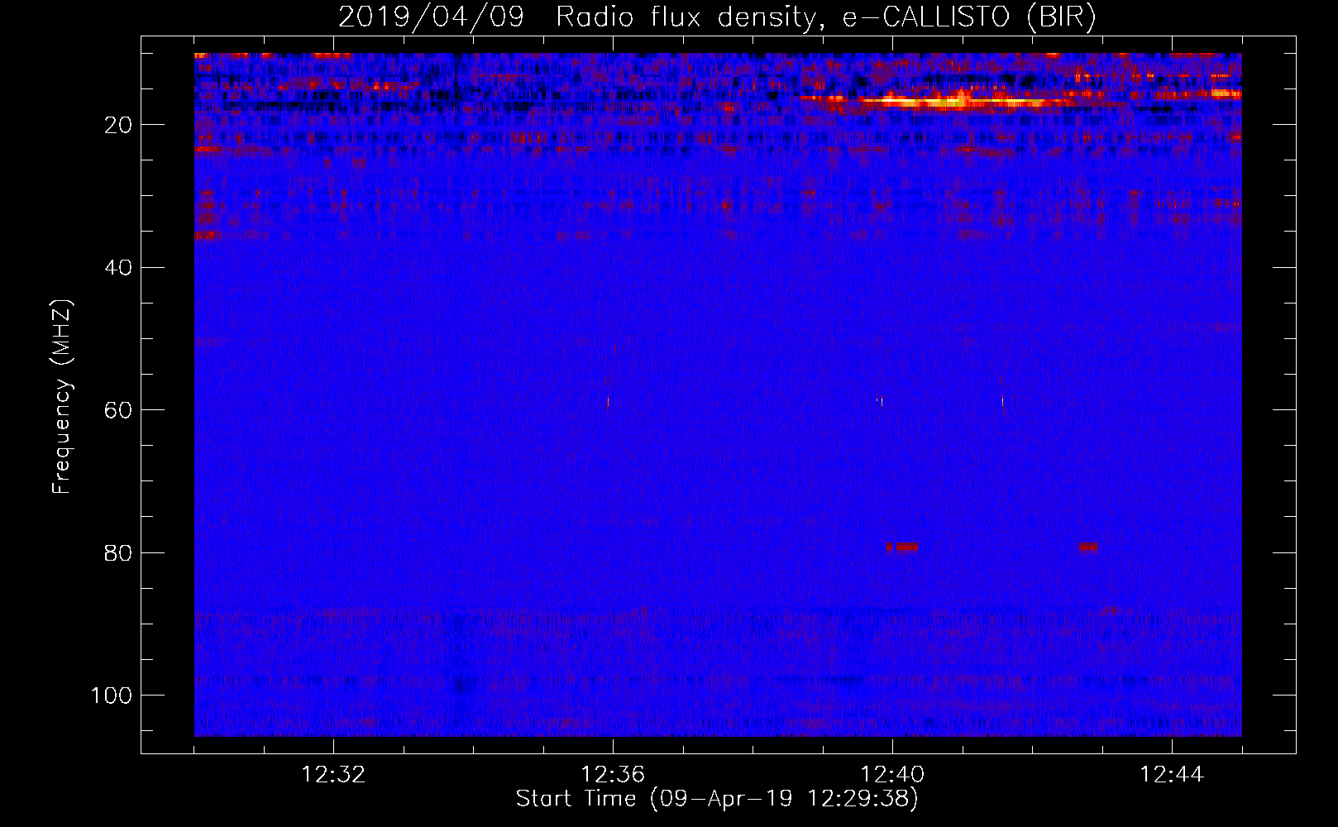Viewport: 1338px width, 827px height.
Task: Click the thin orange spike near 60 MHz at 12:36
Action: [x=608, y=403]
